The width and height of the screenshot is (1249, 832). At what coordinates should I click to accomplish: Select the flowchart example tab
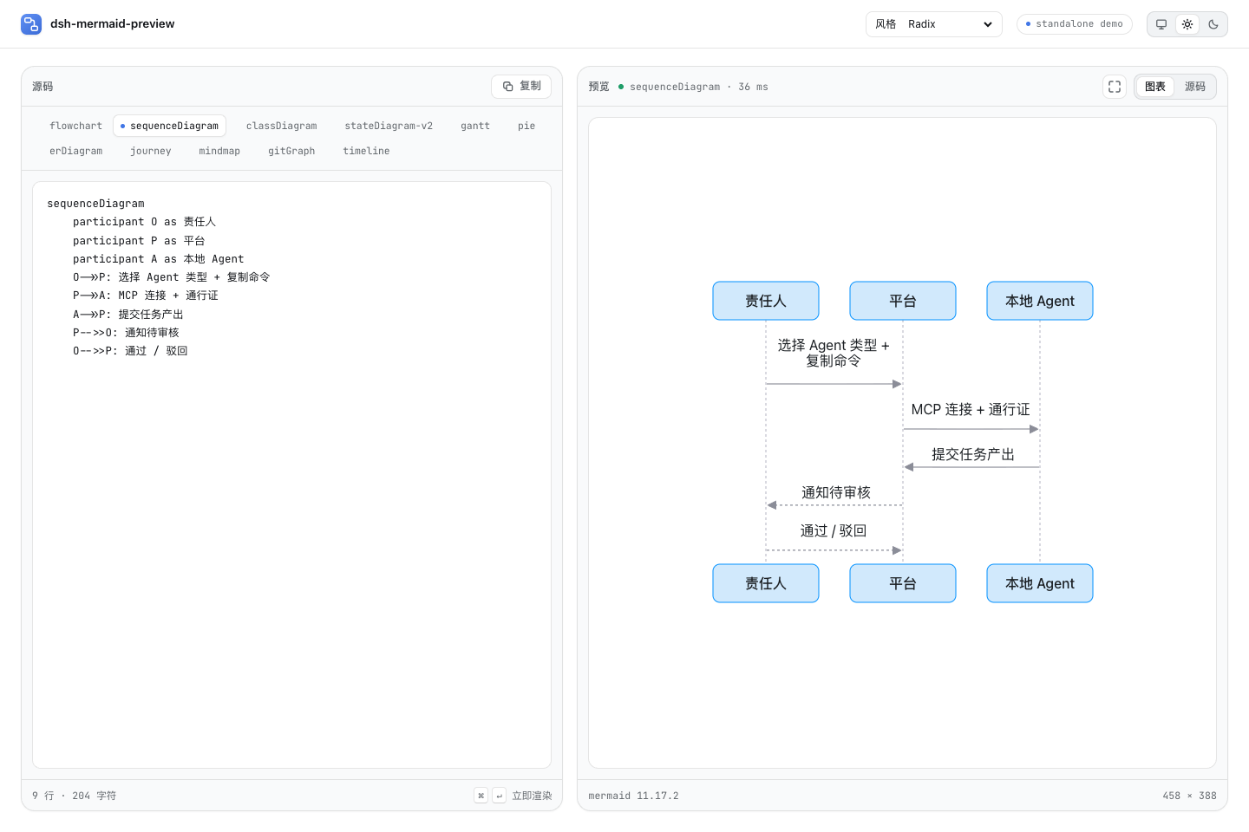pos(75,126)
